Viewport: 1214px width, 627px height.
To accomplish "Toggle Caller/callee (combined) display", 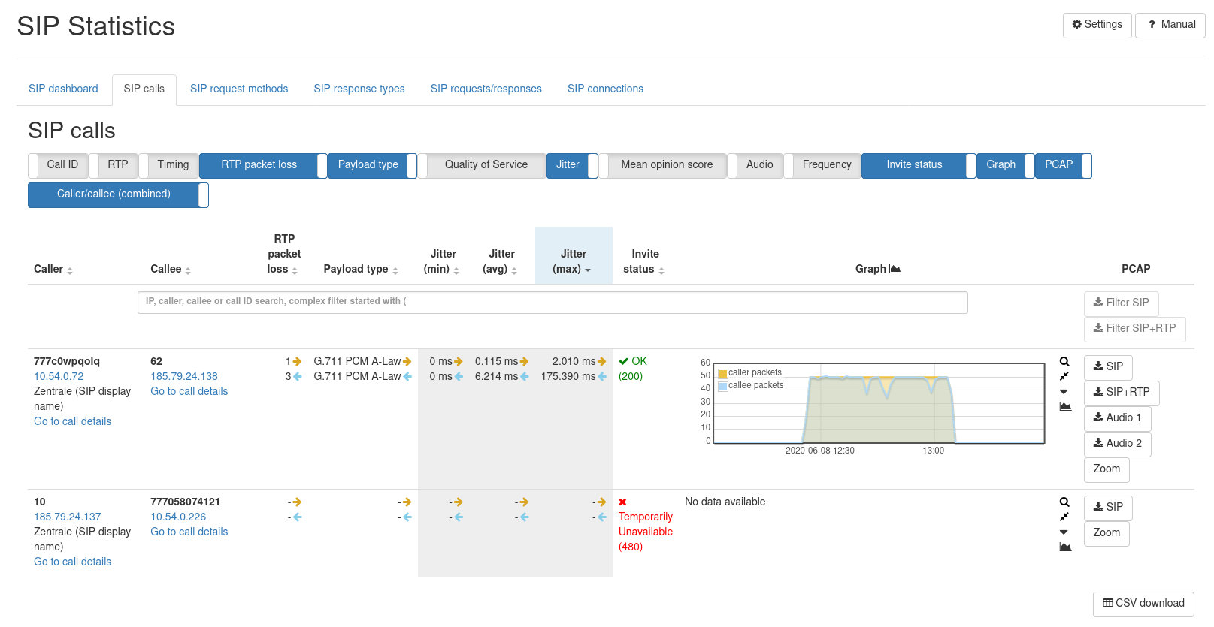I will (118, 194).
